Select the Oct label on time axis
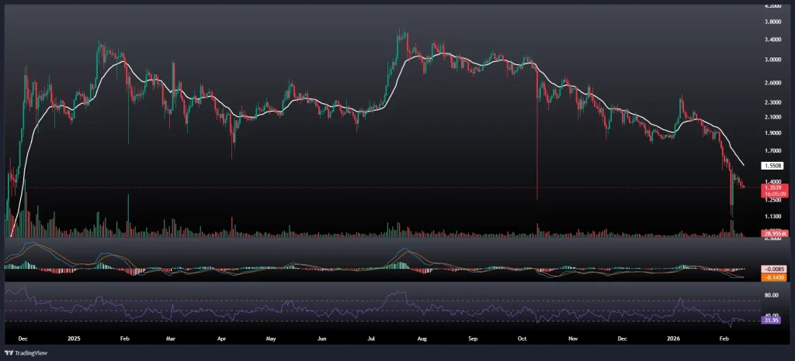 pyautogui.click(x=522, y=339)
